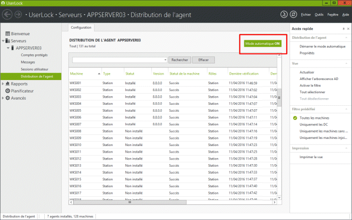The height and width of the screenshot is (220, 352).
Task: Click the horizontal scrollbar thumb
Action: point(130,202)
